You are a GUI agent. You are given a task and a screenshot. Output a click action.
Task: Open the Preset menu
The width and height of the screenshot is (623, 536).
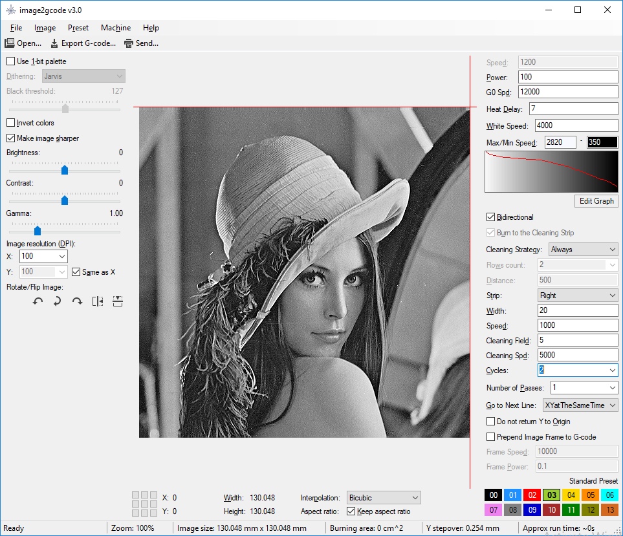tap(78, 28)
